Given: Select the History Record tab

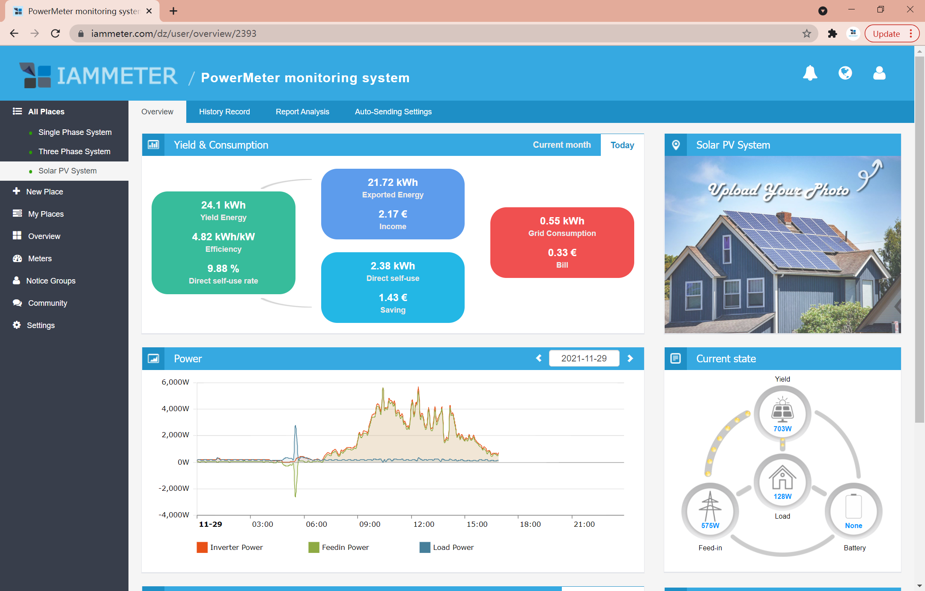Looking at the screenshot, I should click(x=224, y=111).
